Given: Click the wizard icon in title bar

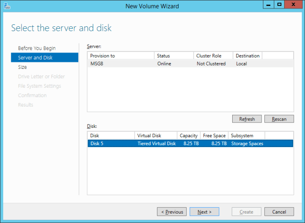Looking at the screenshot, I should point(6,5).
